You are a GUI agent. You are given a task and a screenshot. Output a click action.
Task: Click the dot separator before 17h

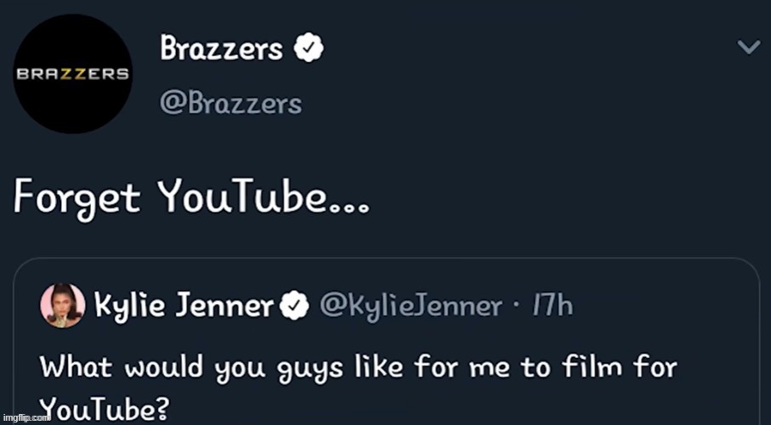click(518, 306)
